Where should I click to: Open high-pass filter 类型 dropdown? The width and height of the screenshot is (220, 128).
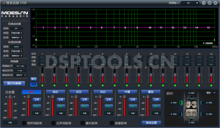pos(16,33)
